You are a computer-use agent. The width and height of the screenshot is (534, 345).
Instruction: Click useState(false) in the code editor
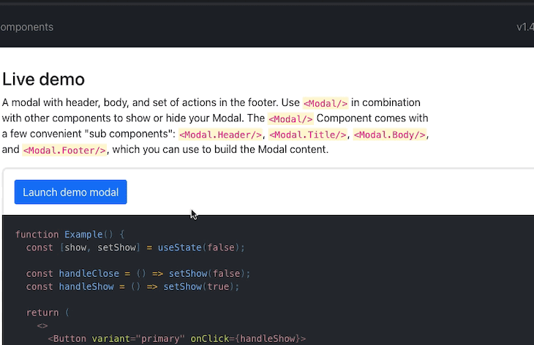click(201, 247)
